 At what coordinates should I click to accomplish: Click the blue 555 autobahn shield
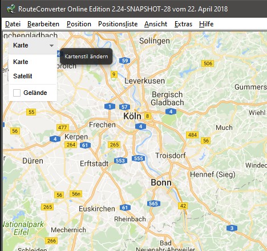139,158
